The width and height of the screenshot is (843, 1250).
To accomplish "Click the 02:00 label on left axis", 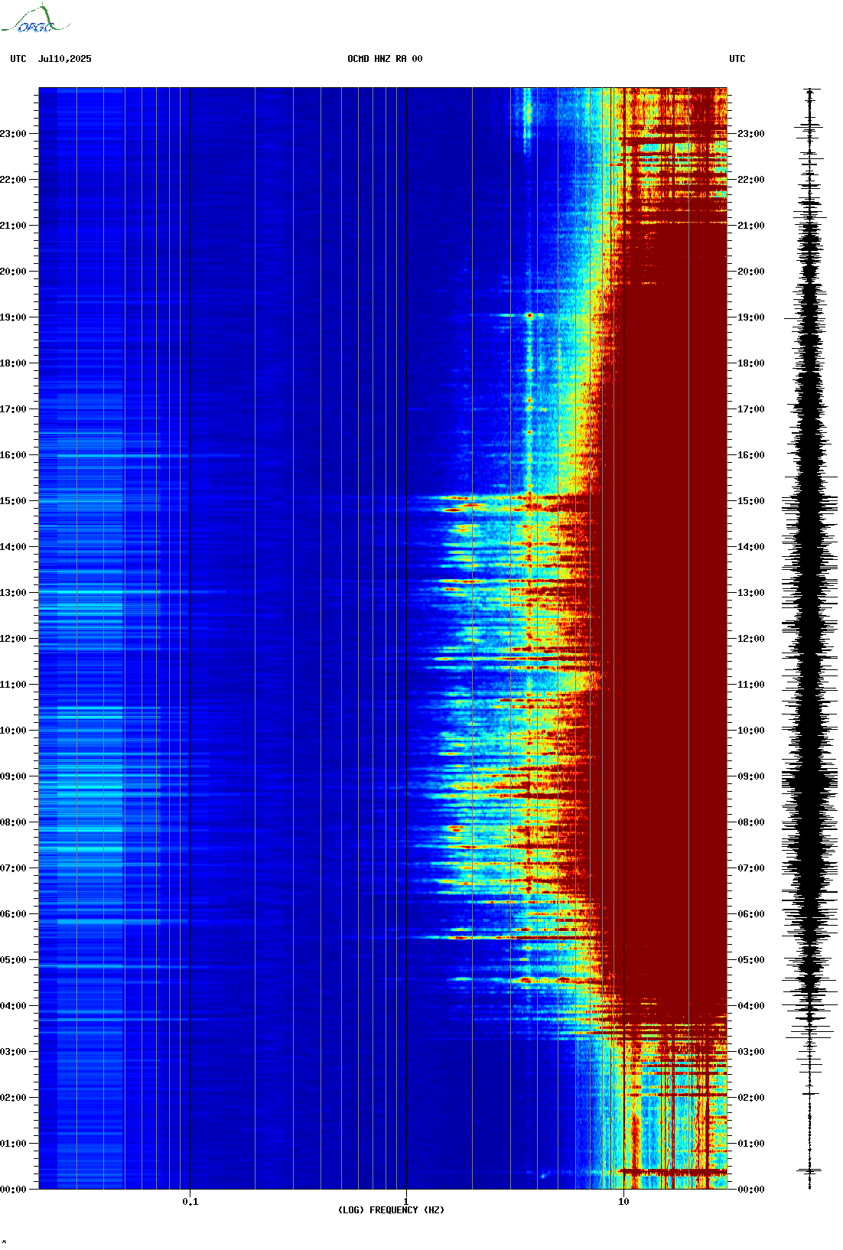I will pyautogui.click(x=13, y=1098).
